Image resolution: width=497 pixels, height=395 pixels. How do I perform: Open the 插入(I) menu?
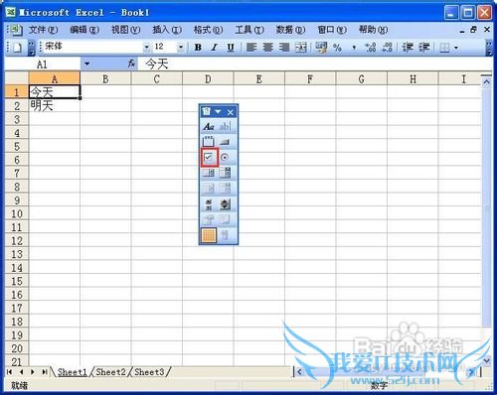[167, 30]
